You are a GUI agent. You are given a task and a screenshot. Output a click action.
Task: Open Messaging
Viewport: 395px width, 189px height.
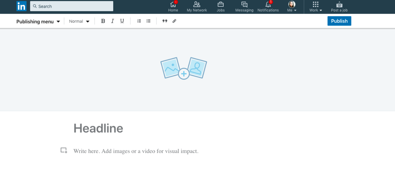coord(244,6)
